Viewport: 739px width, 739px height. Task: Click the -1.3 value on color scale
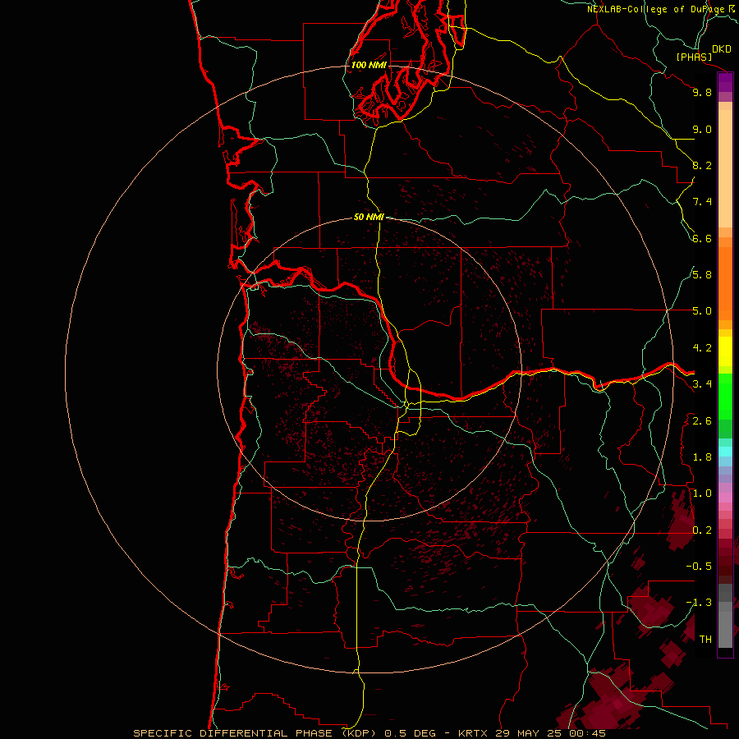[x=699, y=603]
